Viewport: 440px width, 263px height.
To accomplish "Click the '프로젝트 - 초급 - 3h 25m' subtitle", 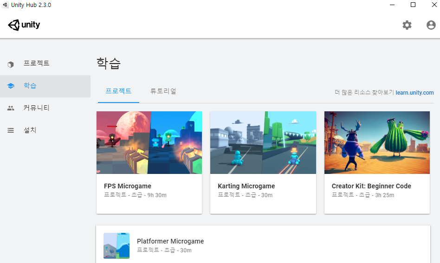I will (363, 195).
